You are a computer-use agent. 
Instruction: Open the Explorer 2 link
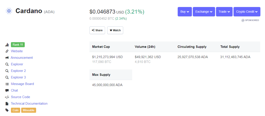click(x=18, y=71)
